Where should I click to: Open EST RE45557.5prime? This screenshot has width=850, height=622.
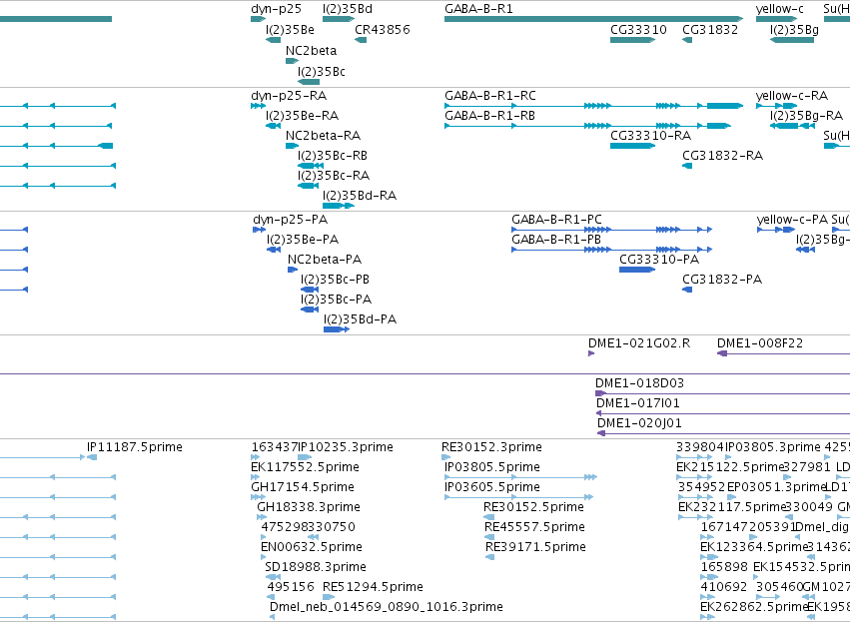[534, 527]
